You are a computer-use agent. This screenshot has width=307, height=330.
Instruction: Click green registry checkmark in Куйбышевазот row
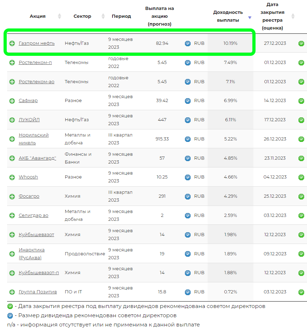pos(301,235)
